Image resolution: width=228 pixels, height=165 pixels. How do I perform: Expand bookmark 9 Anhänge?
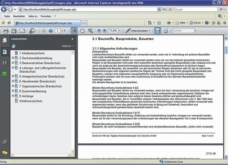coord(13,96)
